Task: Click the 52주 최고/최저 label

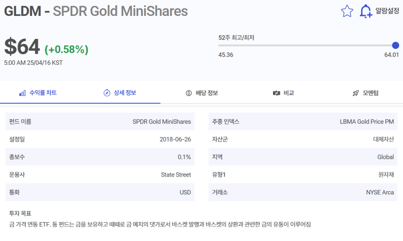Action: pyautogui.click(x=236, y=38)
